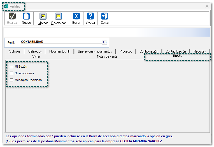Create a new profile with Nuevo
Screen dimensions: 214x147
click(26, 16)
